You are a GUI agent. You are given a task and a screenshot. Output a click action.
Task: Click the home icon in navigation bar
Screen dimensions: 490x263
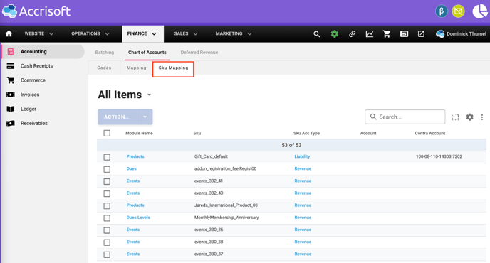click(x=9, y=33)
